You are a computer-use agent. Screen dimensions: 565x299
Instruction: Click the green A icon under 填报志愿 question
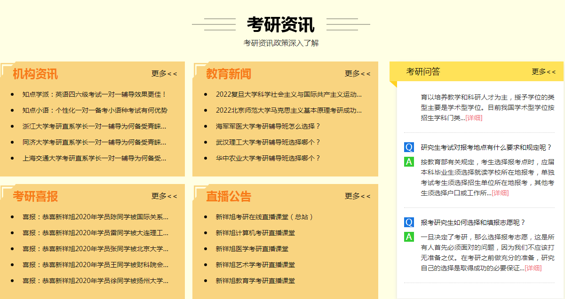(409, 237)
